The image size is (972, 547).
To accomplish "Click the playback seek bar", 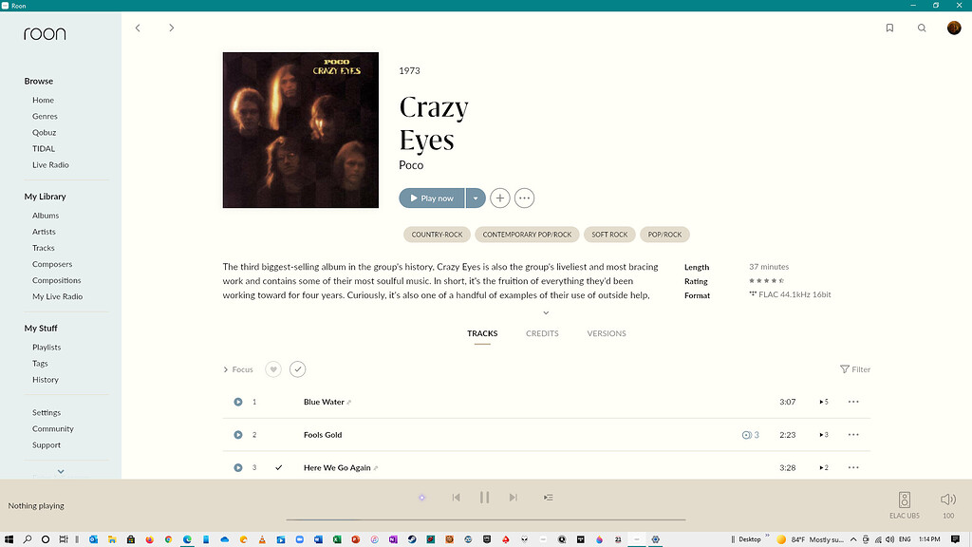I will pyautogui.click(x=485, y=519).
